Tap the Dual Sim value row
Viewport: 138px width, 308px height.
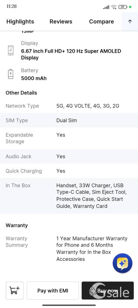(69, 120)
